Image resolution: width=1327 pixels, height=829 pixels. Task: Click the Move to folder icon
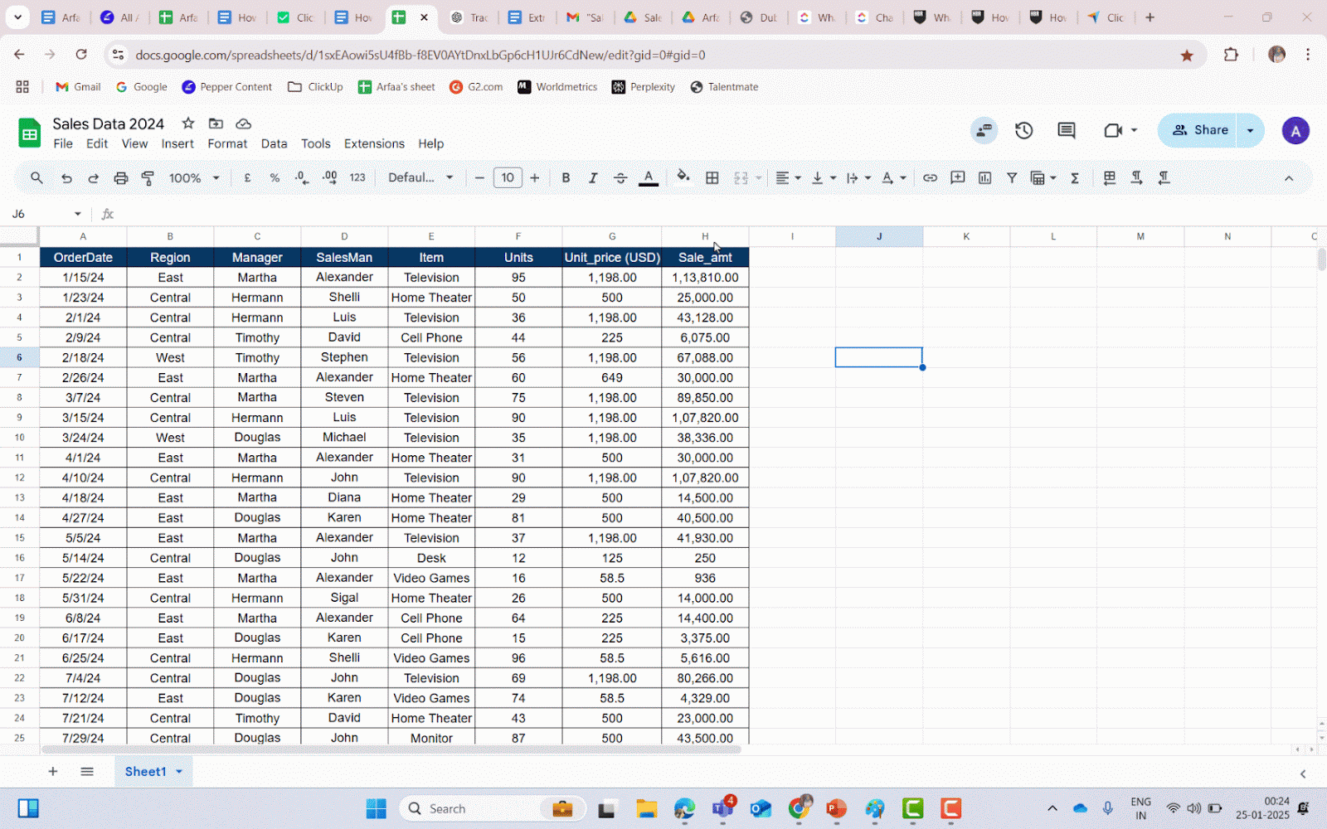(x=216, y=124)
